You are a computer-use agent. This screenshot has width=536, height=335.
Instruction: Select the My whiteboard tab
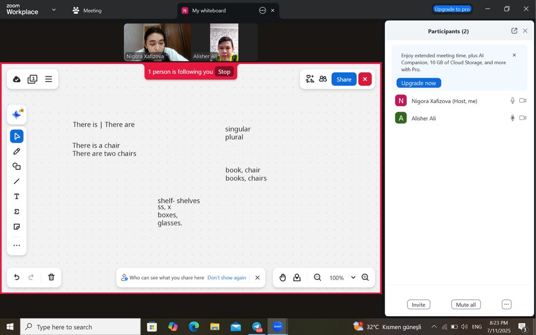[209, 11]
